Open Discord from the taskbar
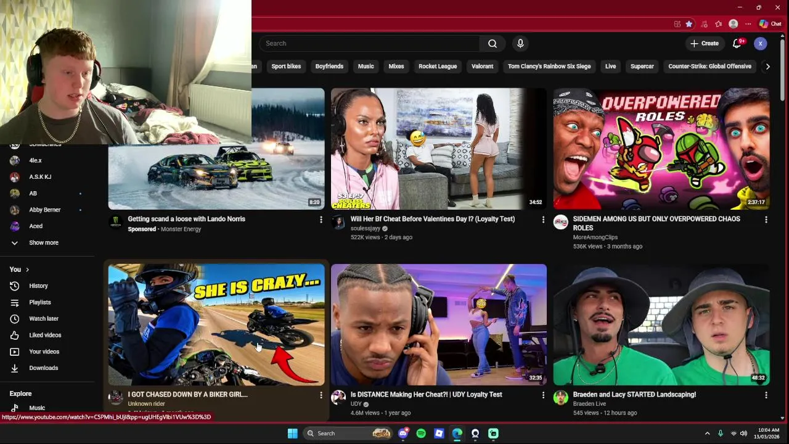 point(403,434)
